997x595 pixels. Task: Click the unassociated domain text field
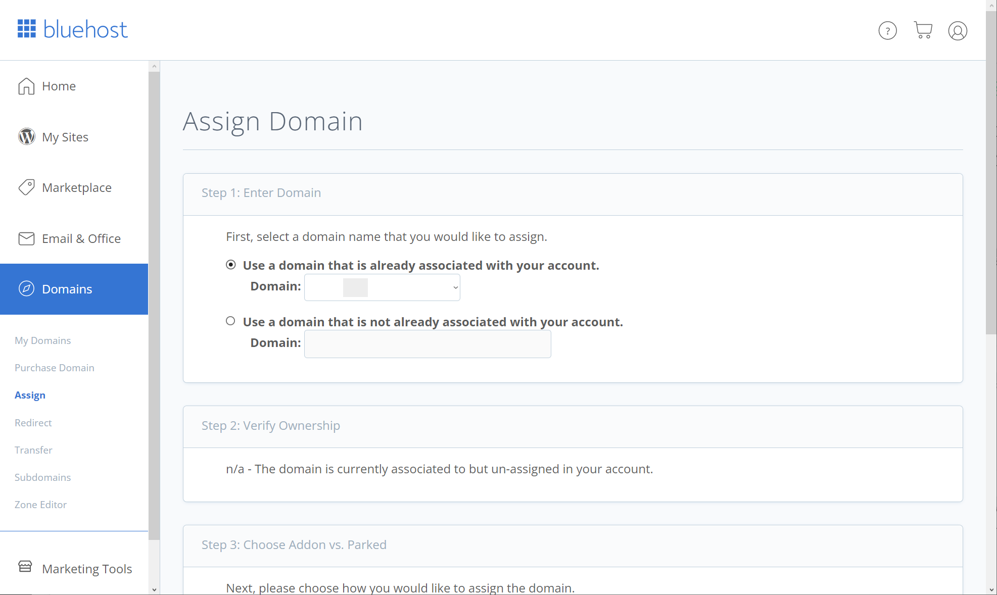(x=428, y=344)
